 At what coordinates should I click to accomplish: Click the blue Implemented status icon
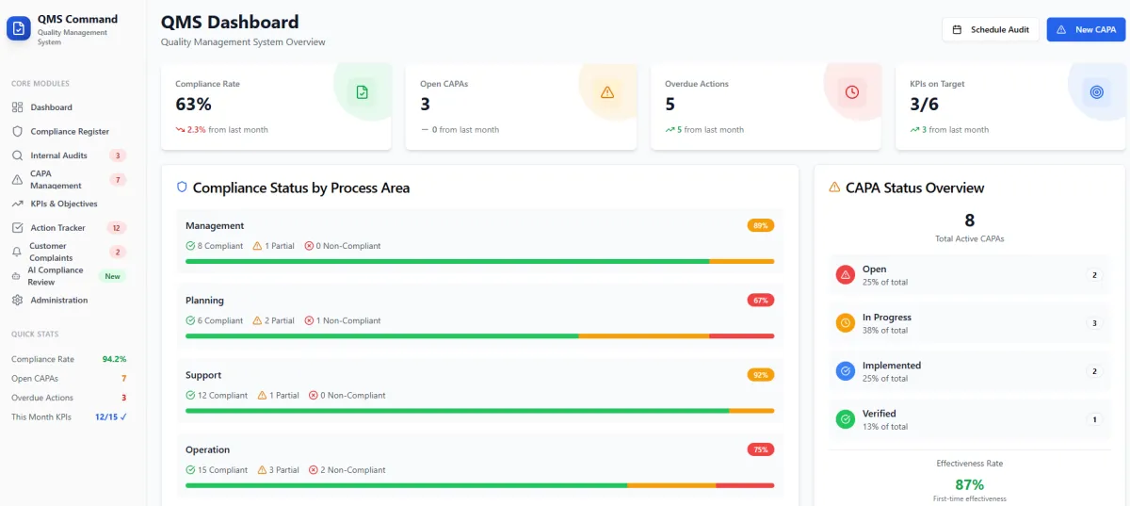[x=846, y=371]
